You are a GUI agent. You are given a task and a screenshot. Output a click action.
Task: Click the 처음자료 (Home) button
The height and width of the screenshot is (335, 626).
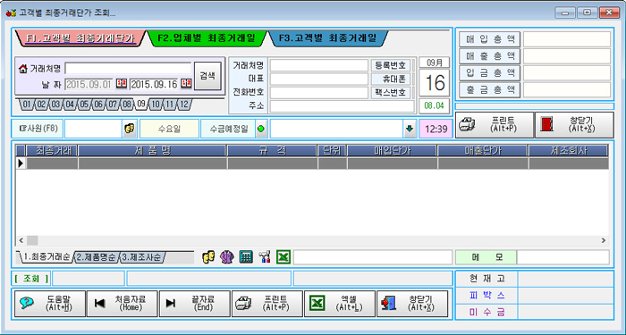click(123, 303)
